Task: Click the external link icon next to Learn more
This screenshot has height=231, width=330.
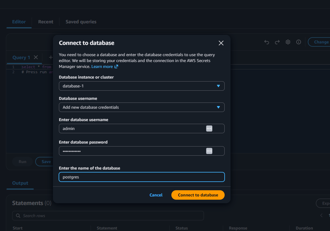Action: [116, 66]
